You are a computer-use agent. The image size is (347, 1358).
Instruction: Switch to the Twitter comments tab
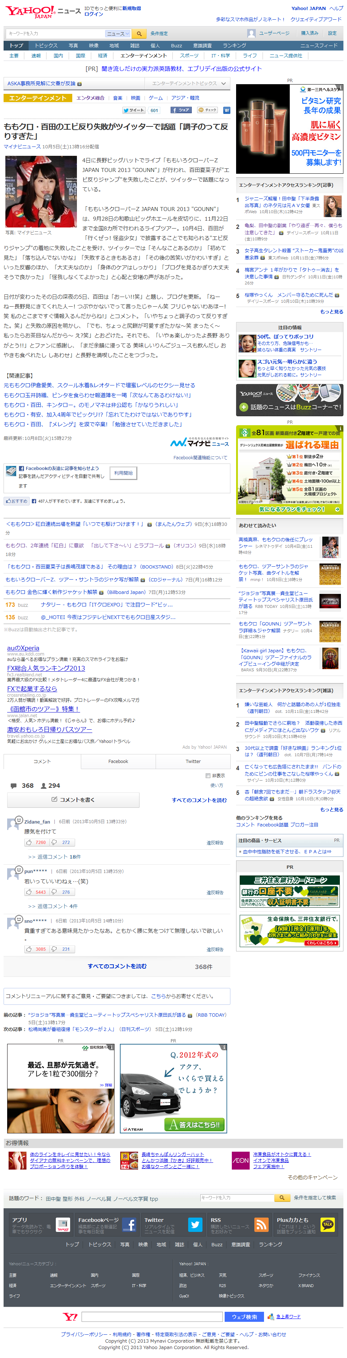click(x=193, y=761)
